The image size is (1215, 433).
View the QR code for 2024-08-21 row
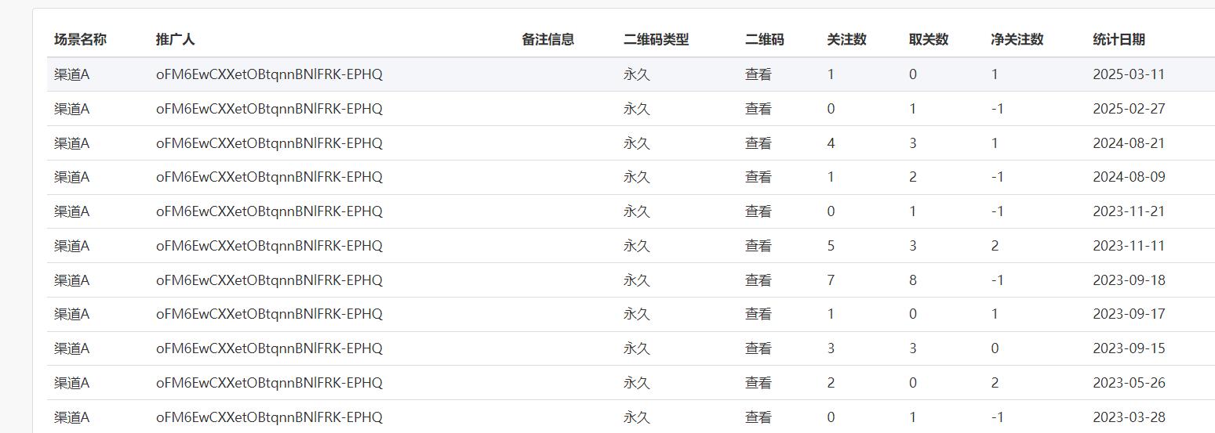coord(758,143)
